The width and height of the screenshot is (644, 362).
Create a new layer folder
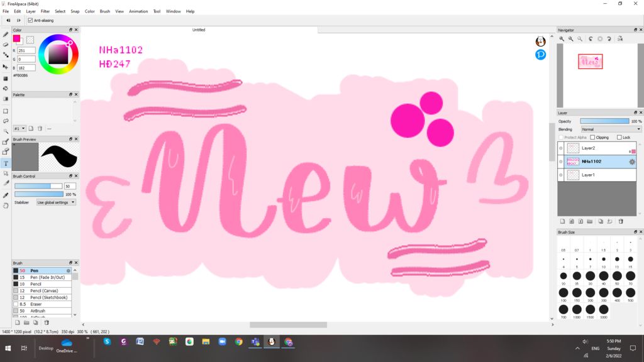click(590, 221)
